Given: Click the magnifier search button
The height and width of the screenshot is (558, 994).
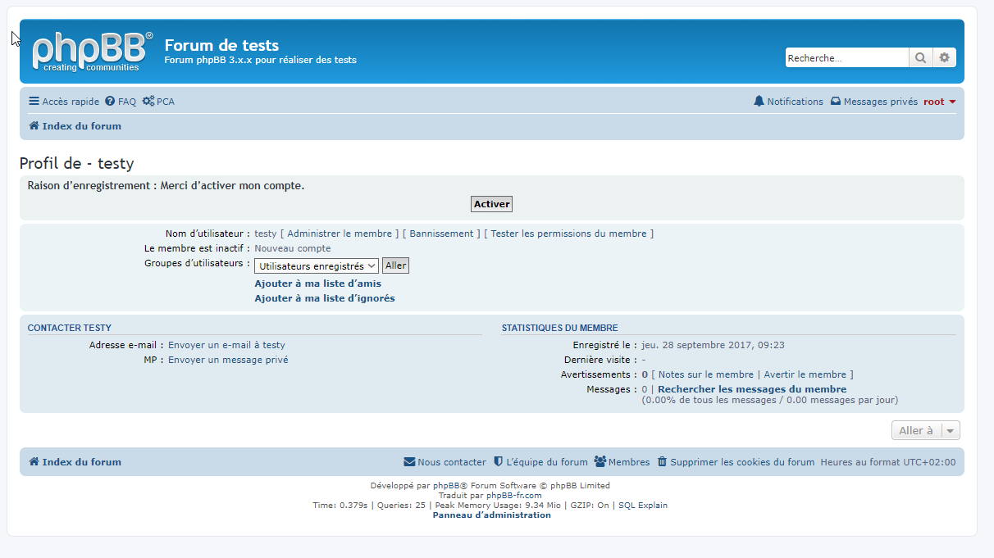Looking at the screenshot, I should pos(920,57).
